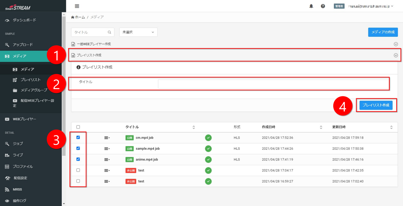403x206 pixels.
Task: Click the blue プレイリスト作成 button
Action: (x=376, y=105)
